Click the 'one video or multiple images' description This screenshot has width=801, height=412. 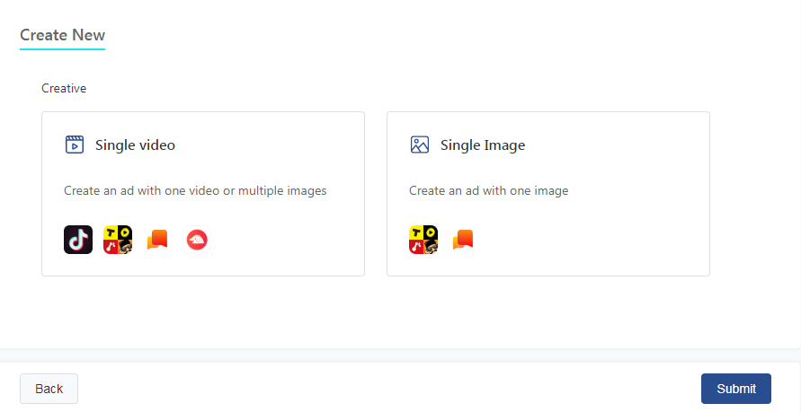coord(258,190)
